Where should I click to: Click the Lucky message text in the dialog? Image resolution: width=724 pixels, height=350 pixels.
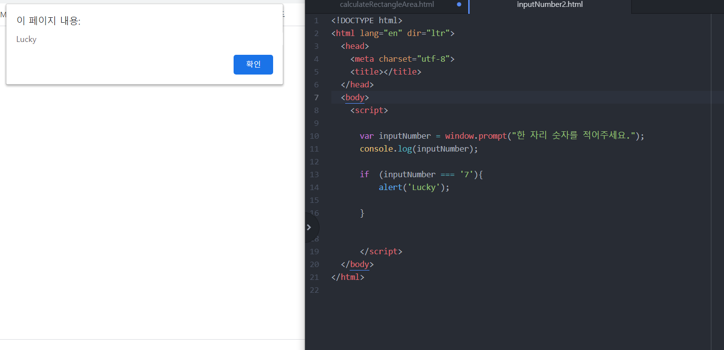pos(26,39)
